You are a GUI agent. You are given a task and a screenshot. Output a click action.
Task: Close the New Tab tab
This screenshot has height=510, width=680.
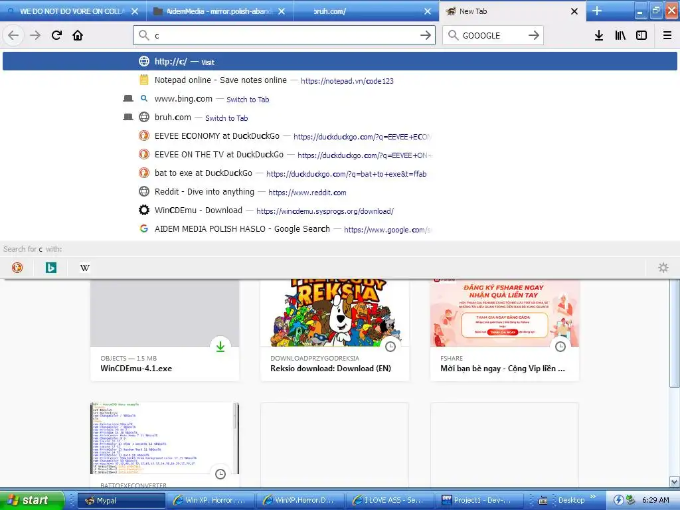coord(574,11)
